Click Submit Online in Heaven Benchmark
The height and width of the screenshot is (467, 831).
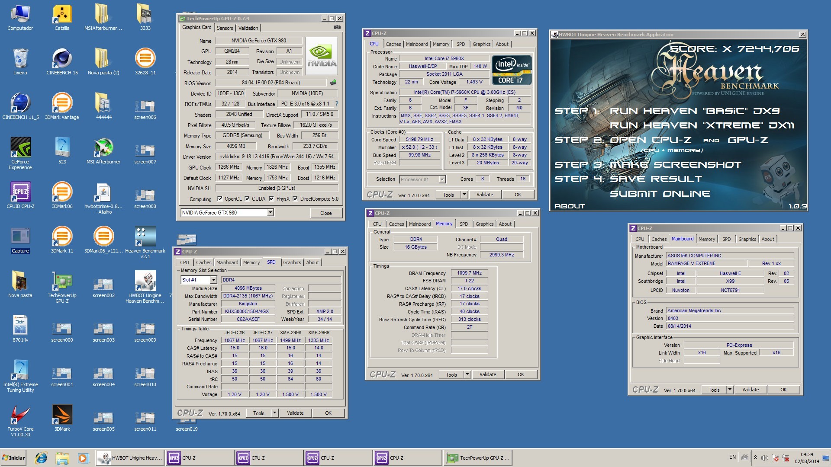(660, 194)
